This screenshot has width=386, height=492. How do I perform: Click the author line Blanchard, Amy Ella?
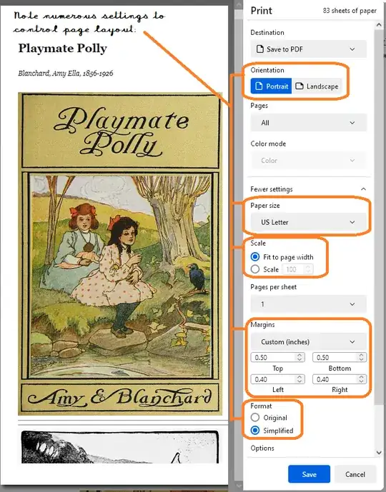(x=66, y=74)
